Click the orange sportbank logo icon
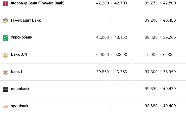 point(5,106)
